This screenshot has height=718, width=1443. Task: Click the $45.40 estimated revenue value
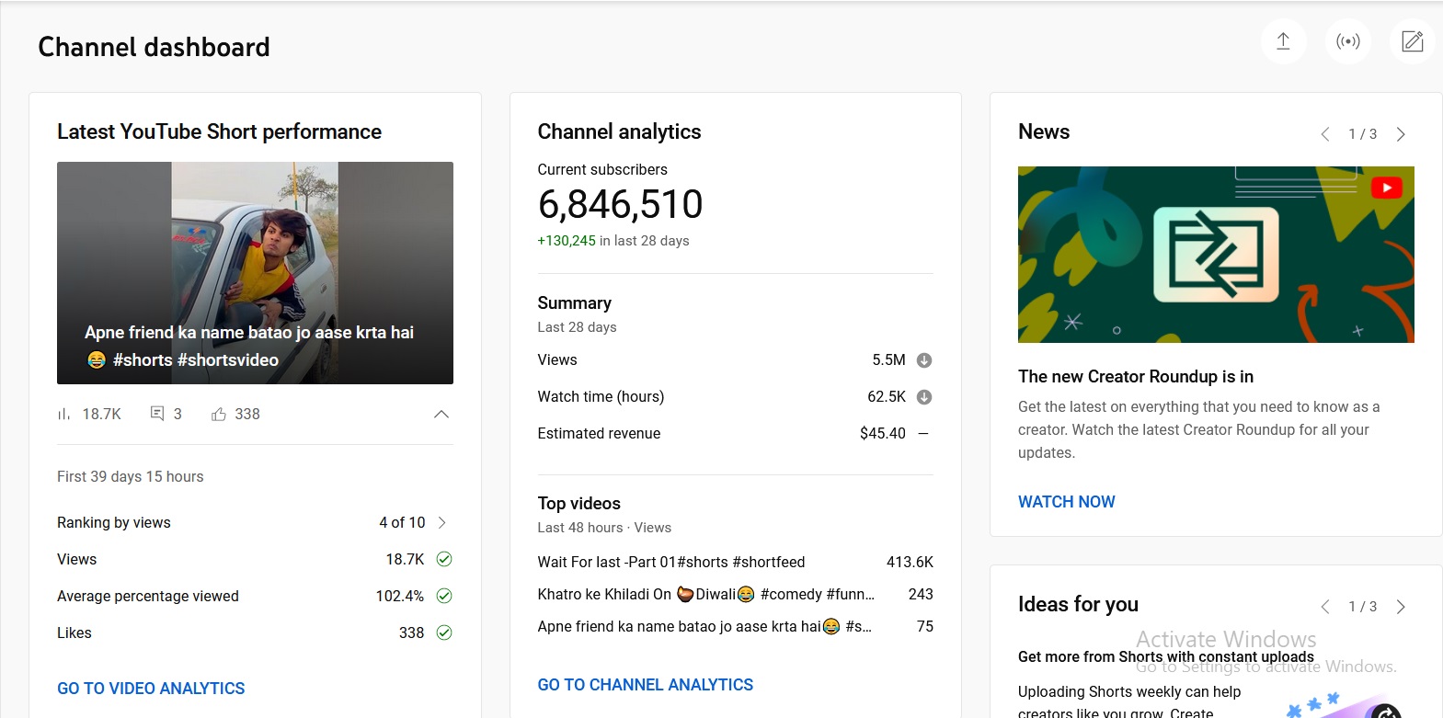(883, 433)
